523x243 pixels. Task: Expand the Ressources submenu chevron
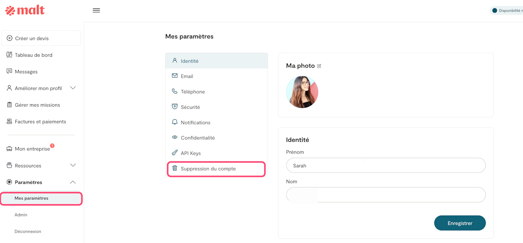tap(73, 165)
